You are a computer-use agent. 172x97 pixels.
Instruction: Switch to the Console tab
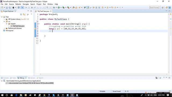tap(5, 78)
